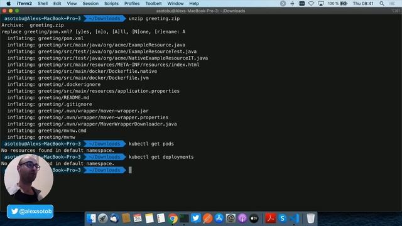Viewport: 402px width, 226px height.
Task: Open Notification Center list icon
Action: tap(392, 4)
